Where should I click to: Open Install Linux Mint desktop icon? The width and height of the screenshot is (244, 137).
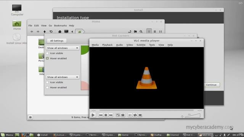pyautogui.click(x=17, y=39)
